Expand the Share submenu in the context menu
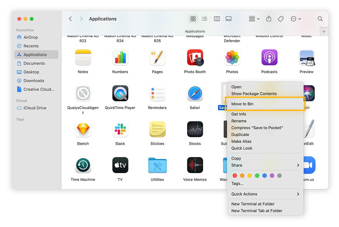The image size is (339, 227). 265,165
